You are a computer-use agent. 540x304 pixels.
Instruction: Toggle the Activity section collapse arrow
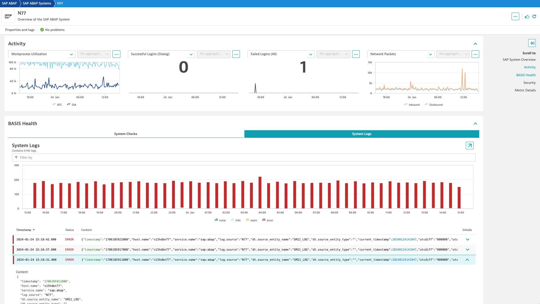coord(475,43)
